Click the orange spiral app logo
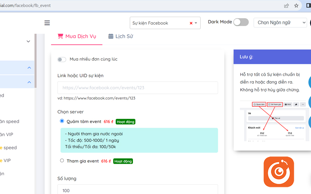The height and width of the screenshot is (194, 311). point(279,172)
